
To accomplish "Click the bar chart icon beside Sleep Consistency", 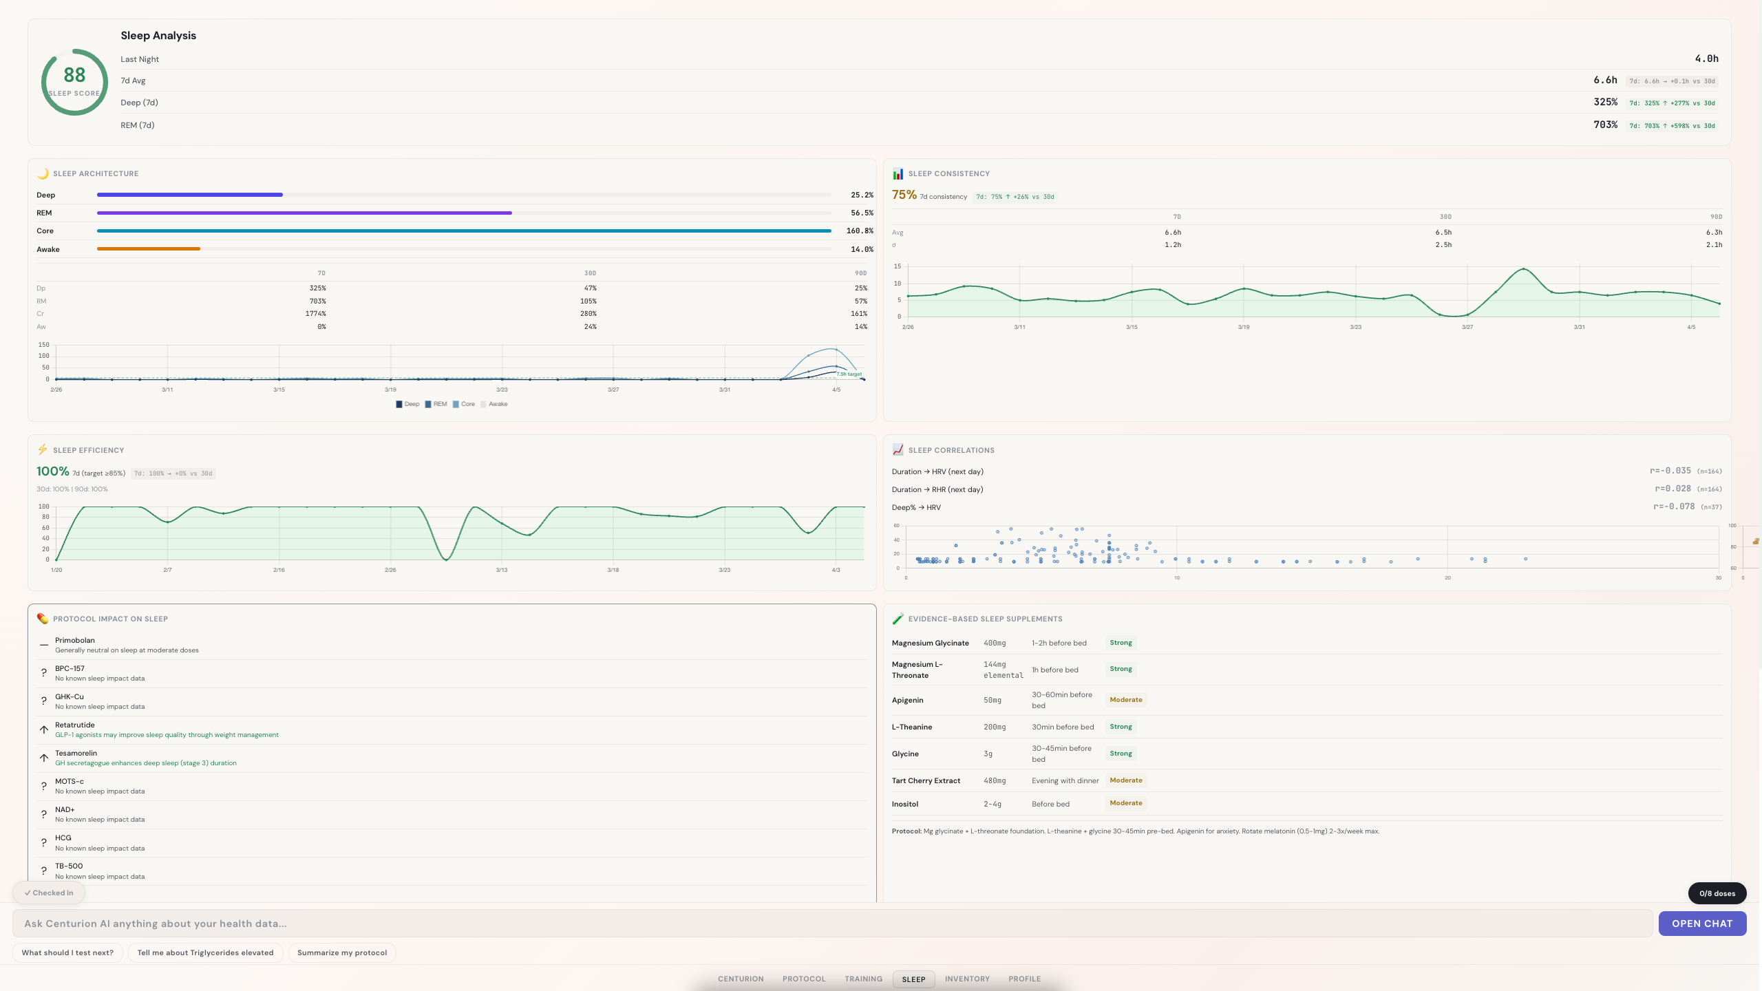I will [898, 173].
